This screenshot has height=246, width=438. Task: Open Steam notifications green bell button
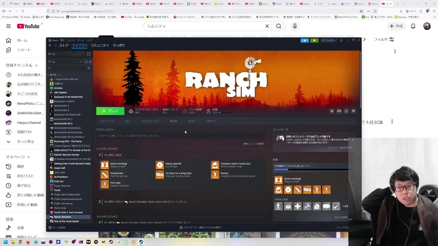click(314, 40)
